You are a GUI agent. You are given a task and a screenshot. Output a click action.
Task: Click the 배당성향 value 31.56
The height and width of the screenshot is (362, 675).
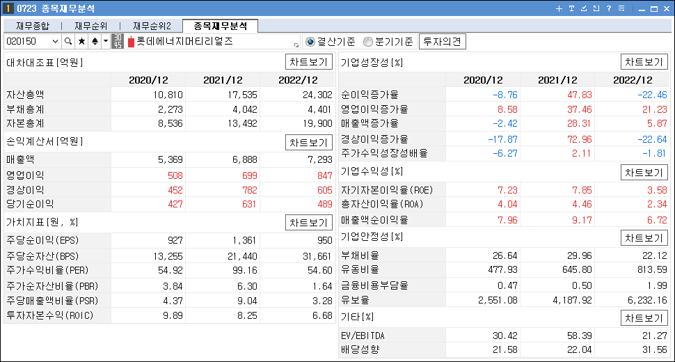point(655,350)
